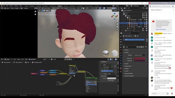Open the viewport Options dropdown
This screenshot has width=175, height=98.
115,11
